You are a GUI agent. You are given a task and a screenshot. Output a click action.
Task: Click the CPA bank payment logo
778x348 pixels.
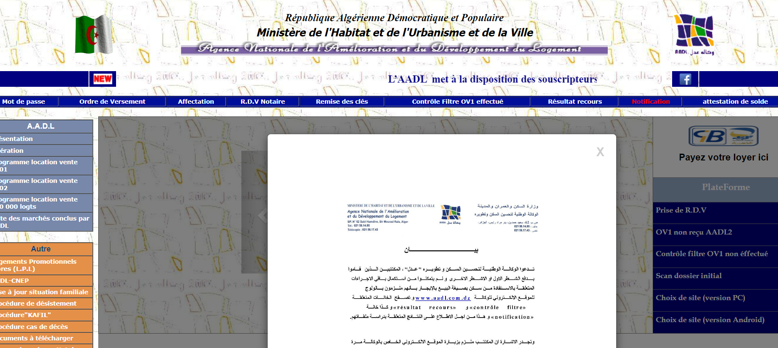[x=723, y=136]
